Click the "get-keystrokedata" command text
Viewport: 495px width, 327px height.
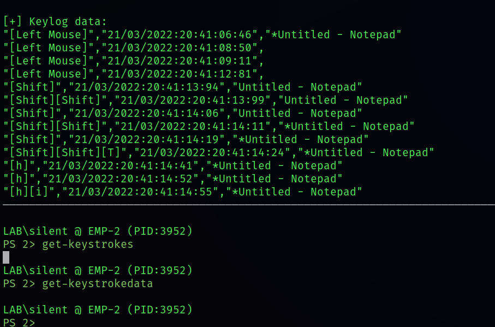97,284
